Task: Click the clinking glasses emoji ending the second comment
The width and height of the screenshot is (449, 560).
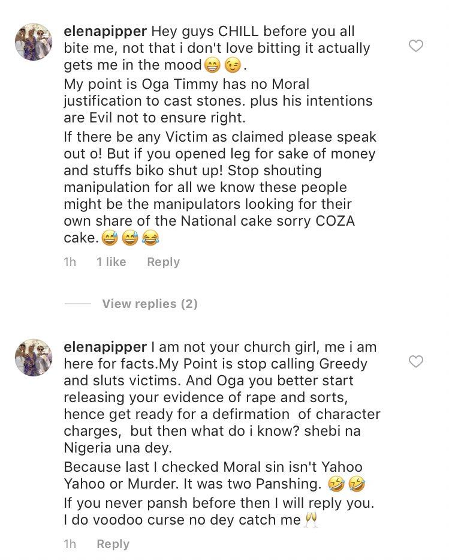Action: click(310, 520)
